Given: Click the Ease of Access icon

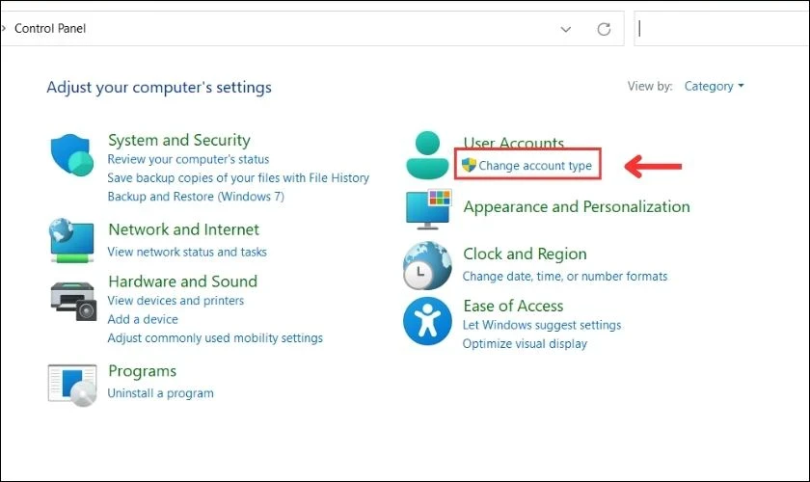Looking at the screenshot, I should (x=427, y=321).
